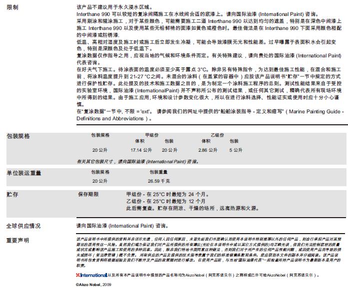Click 请向国际油漆 text under 全球供应情况
Screen dimensions: 348x288
[x=122, y=226]
